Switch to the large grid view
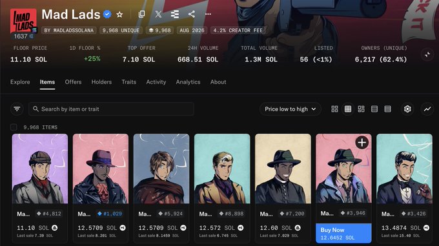 pos(334,109)
